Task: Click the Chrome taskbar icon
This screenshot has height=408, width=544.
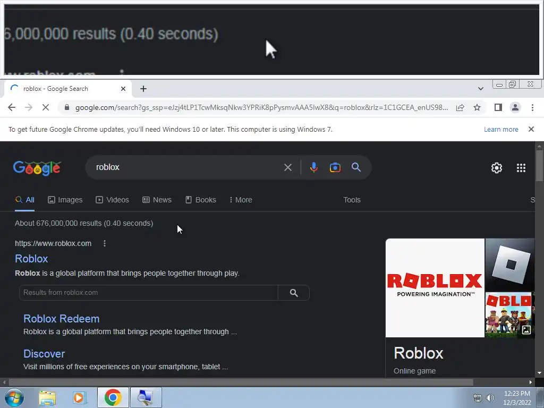Action: [113, 397]
